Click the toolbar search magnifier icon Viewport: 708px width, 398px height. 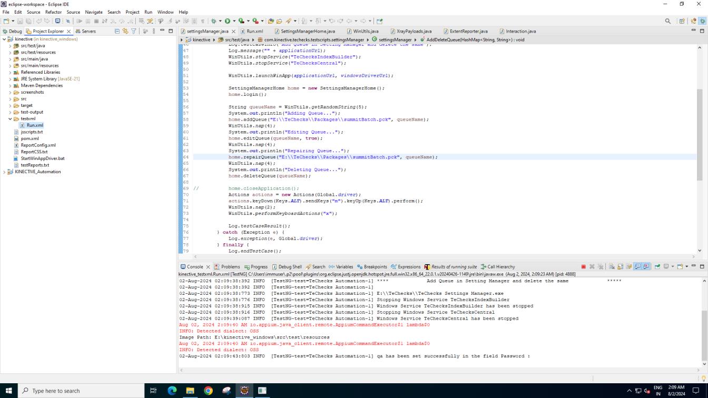tap(668, 21)
